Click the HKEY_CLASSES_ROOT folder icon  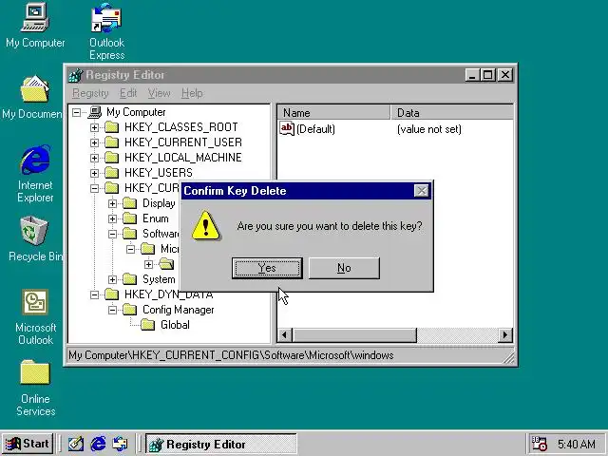tap(112, 127)
